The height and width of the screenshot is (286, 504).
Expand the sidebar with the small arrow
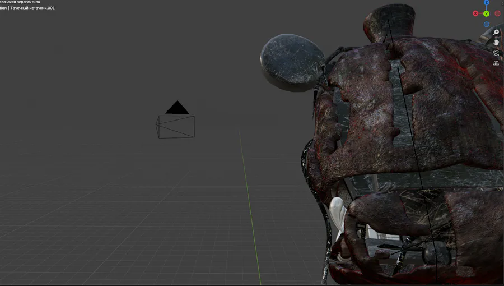tap(503, 3)
